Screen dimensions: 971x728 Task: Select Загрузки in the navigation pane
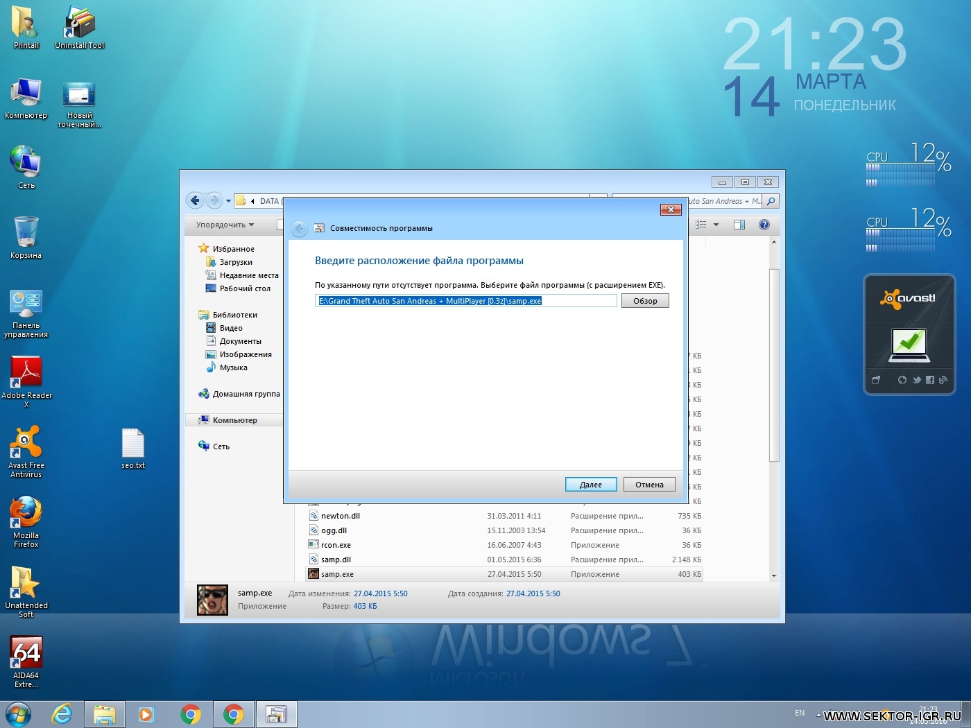click(x=236, y=262)
